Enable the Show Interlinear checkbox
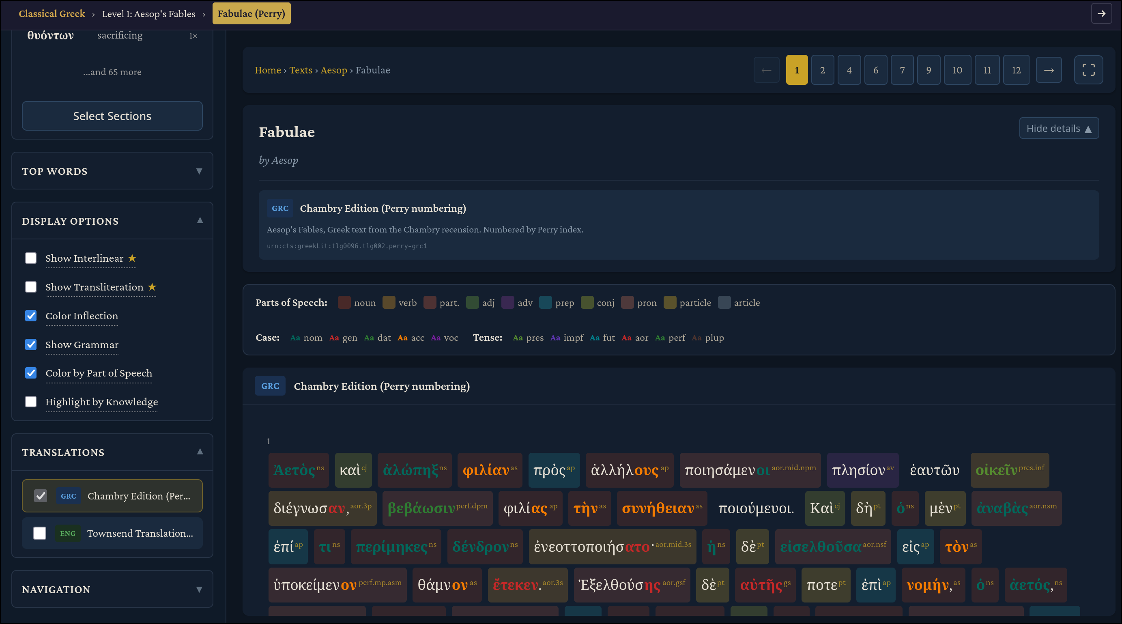 pos(31,258)
